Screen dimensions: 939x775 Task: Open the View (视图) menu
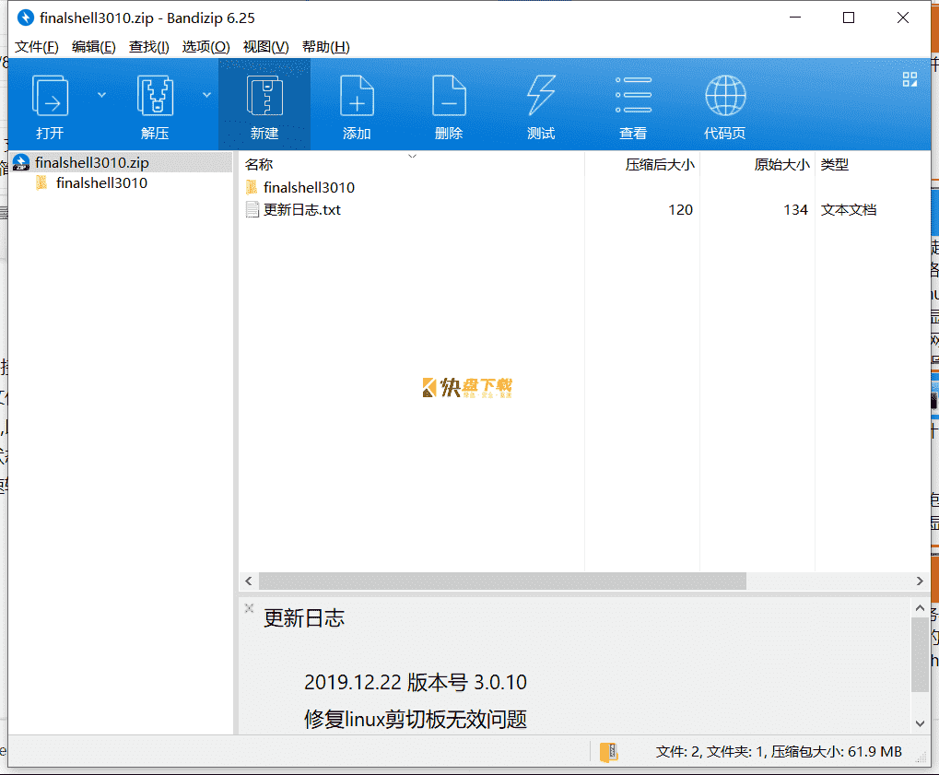[x=265, y=47]
